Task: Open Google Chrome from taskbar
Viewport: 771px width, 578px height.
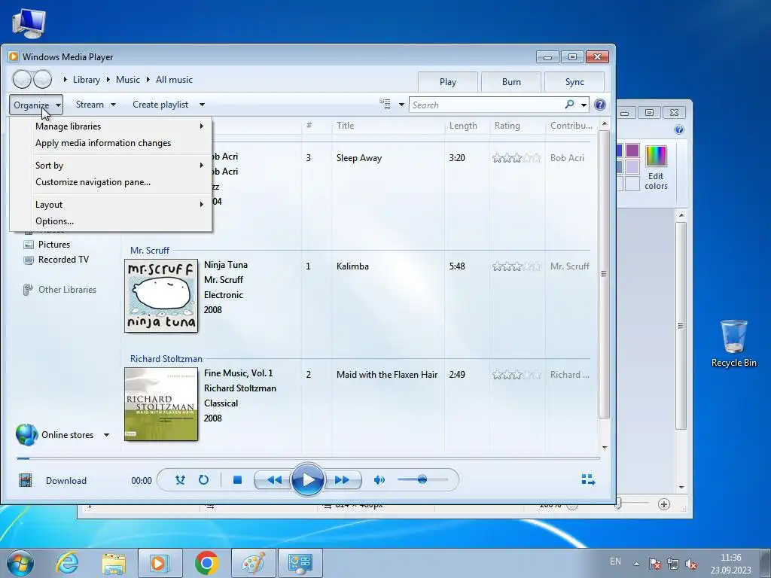Action: coord(206,563)
